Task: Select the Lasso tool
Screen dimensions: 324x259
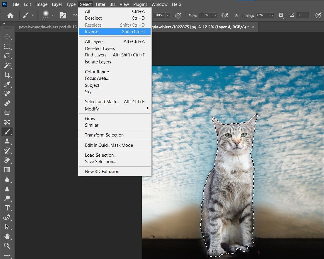Action: [7, 56]
